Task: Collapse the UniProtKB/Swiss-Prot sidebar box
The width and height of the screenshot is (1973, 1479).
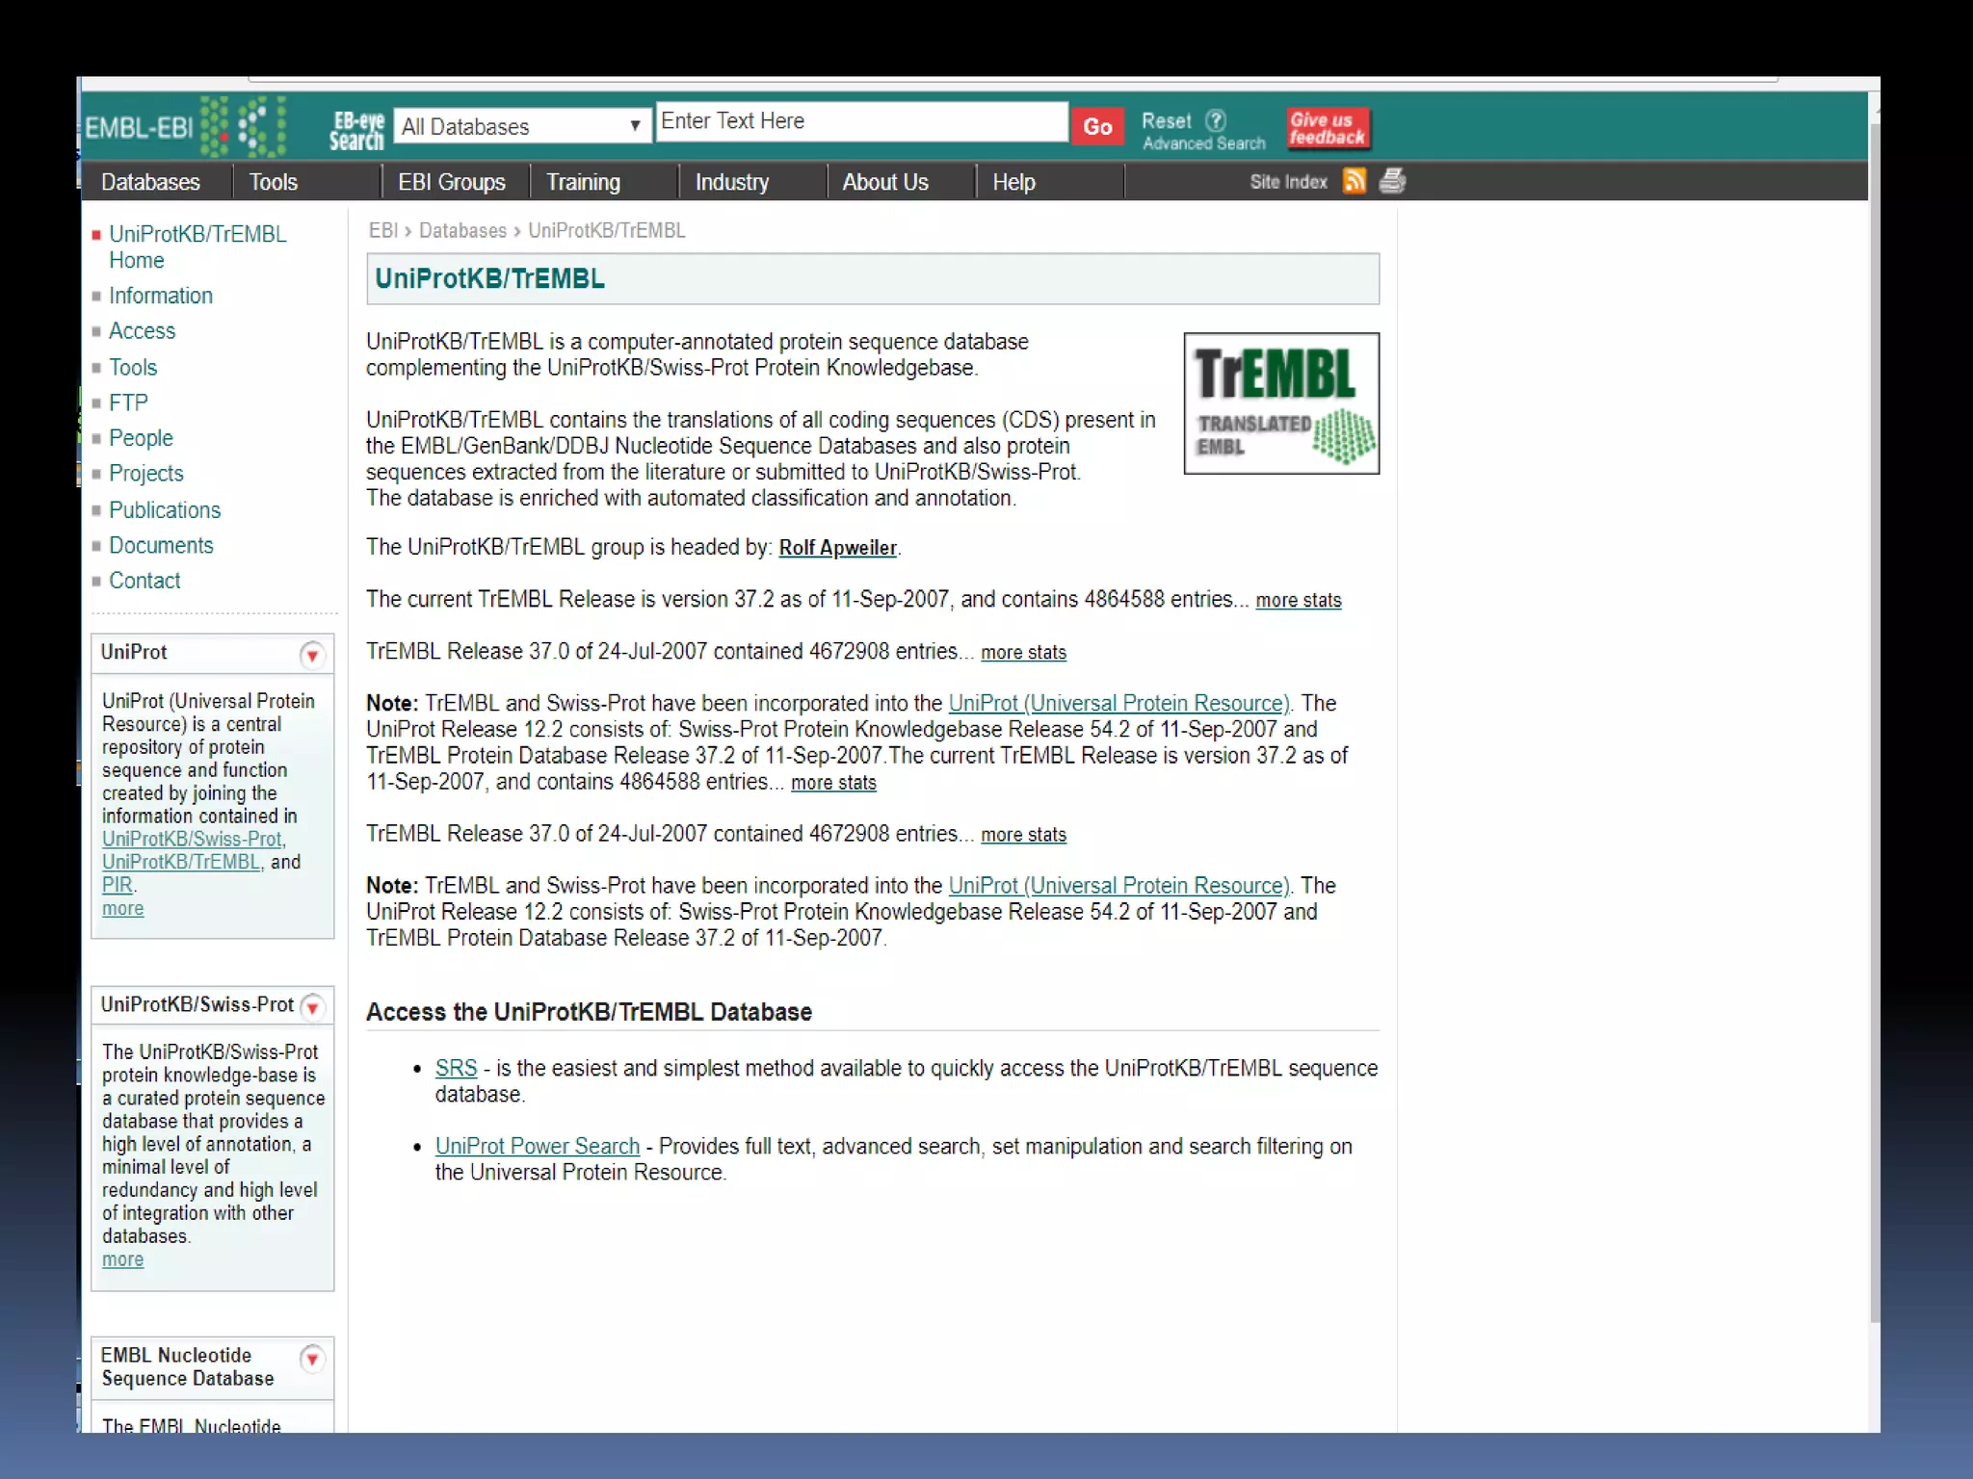Action: pos(312,1007)
